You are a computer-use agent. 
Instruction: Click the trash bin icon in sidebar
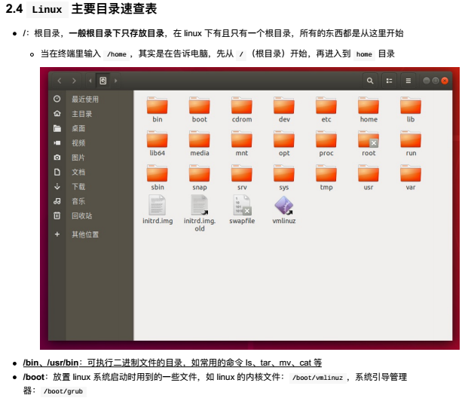point(57,216)
